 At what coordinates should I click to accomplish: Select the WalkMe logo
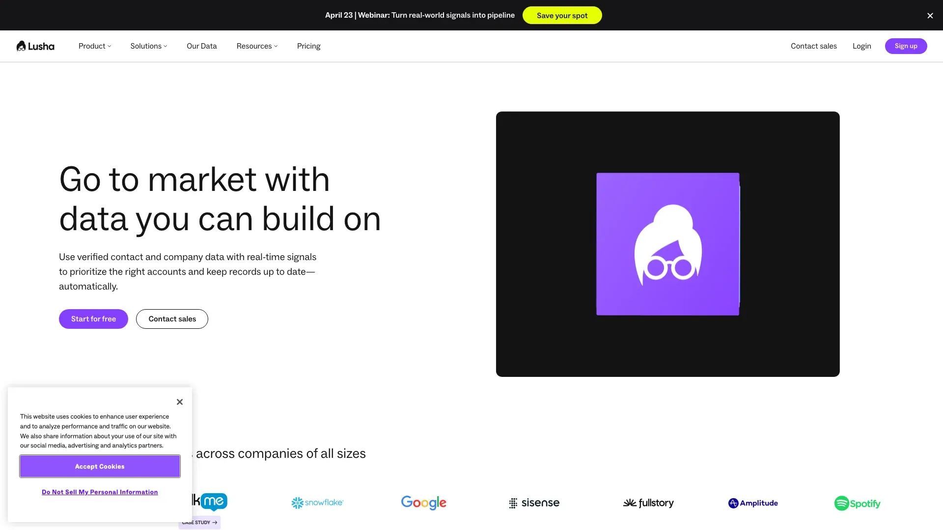[206, 502]
